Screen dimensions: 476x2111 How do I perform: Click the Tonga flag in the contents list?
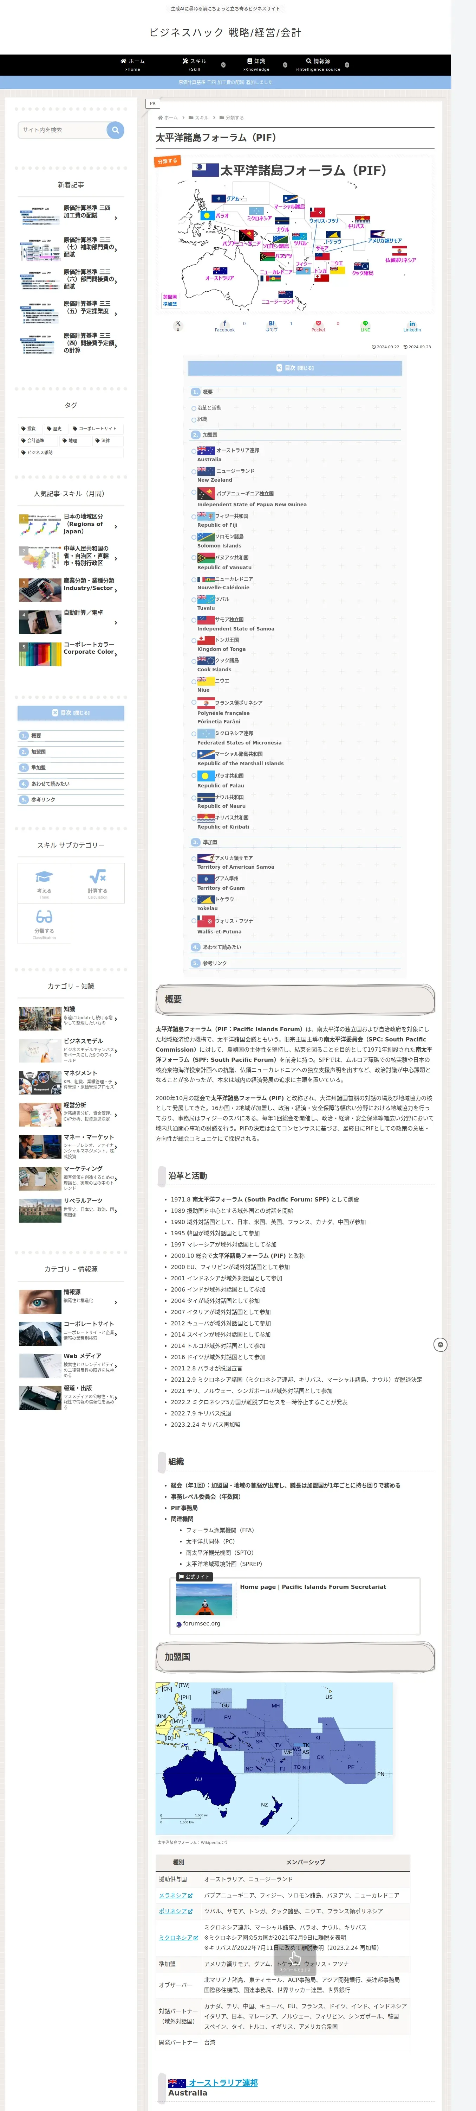(x=206, y=640)
